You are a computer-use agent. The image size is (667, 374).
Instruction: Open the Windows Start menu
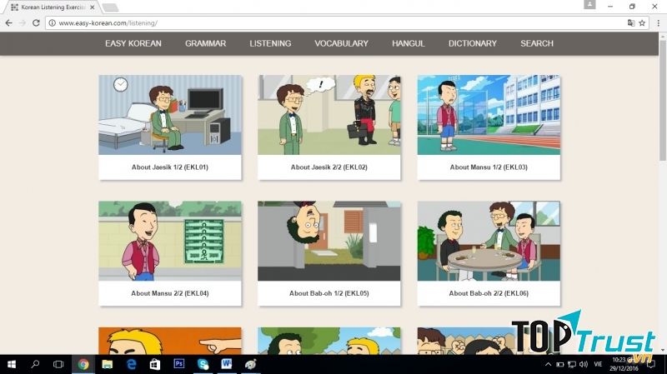(x=12, y=364)
